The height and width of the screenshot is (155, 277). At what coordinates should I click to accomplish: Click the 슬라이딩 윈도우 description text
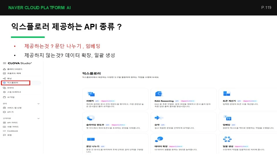coord(113,128)
